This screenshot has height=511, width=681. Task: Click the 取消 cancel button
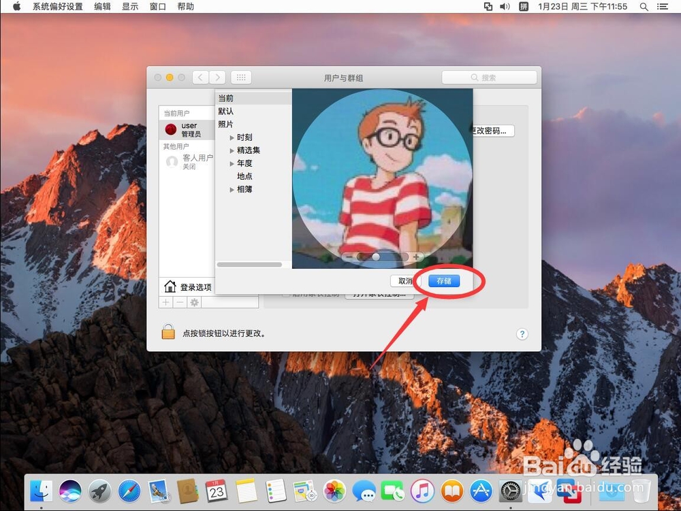click(x=406, y=281)
